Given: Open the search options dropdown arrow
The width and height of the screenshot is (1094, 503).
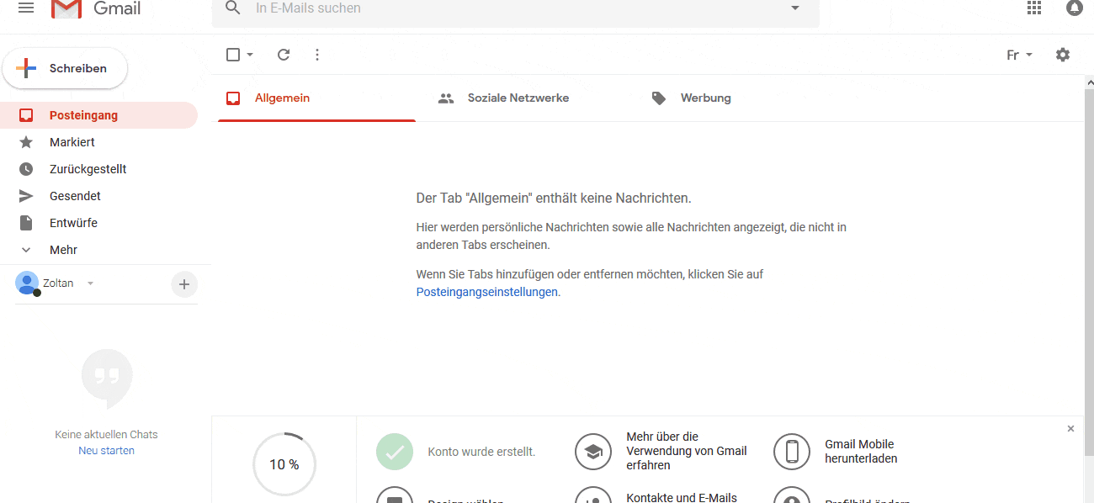Looking at the screenshot, I should [x=795, y=8].
